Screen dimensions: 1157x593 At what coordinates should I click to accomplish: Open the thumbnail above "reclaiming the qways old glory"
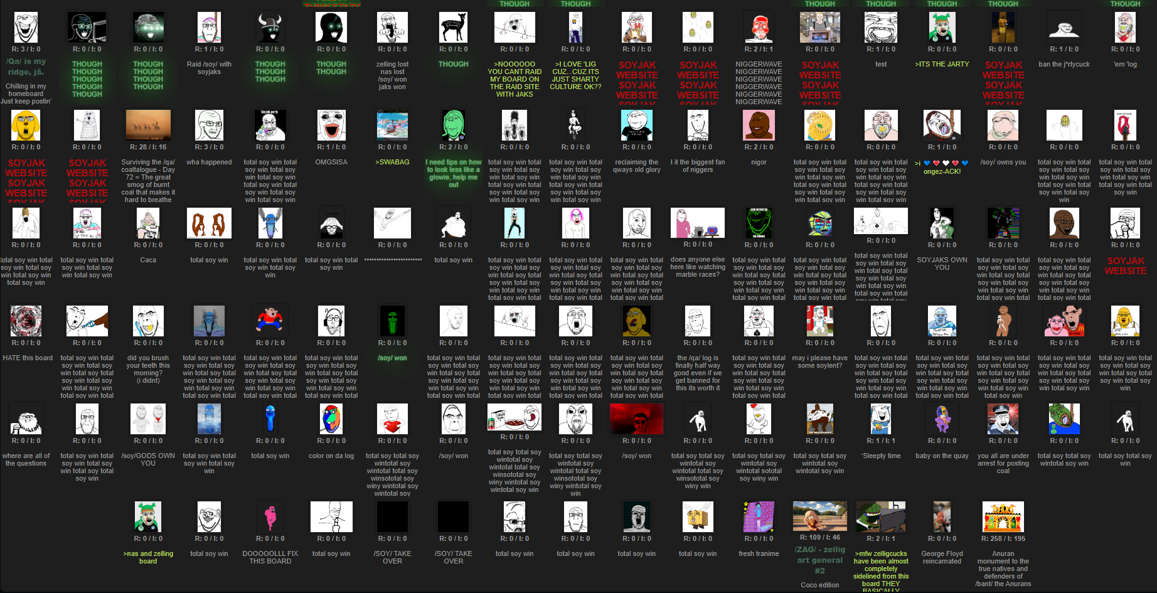point(637,126)
